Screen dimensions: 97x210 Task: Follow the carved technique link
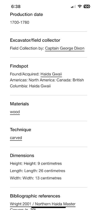[x=16, y=138]
